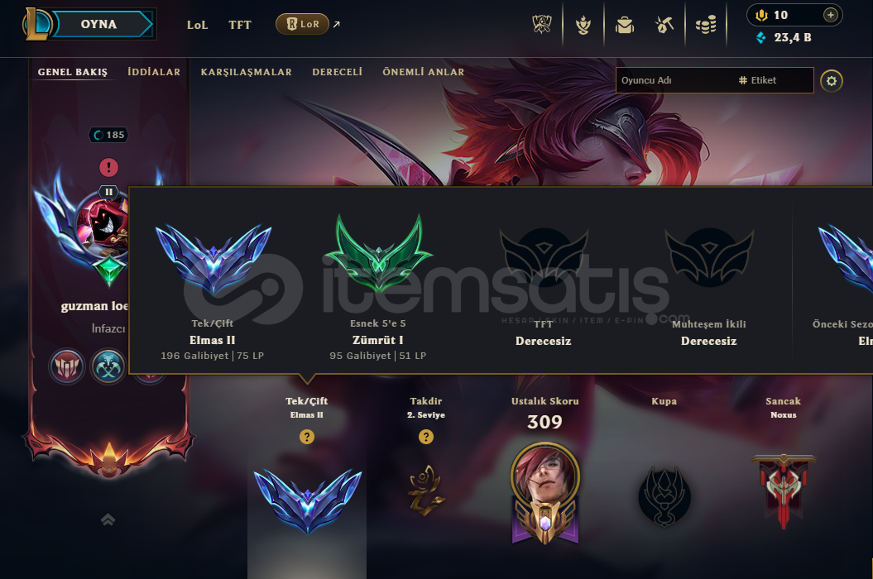Click the plus icon next to 10 RP
This screenshot has width=873, height=579.
click(x=830, y=15)
